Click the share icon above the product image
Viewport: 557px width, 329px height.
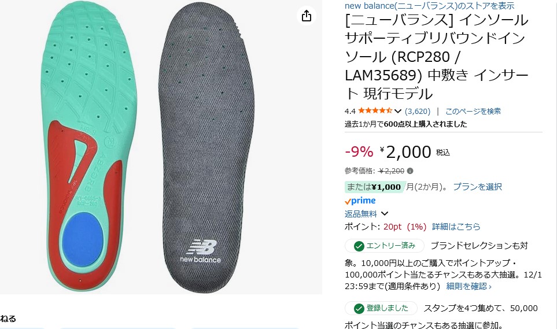[307, 16]
